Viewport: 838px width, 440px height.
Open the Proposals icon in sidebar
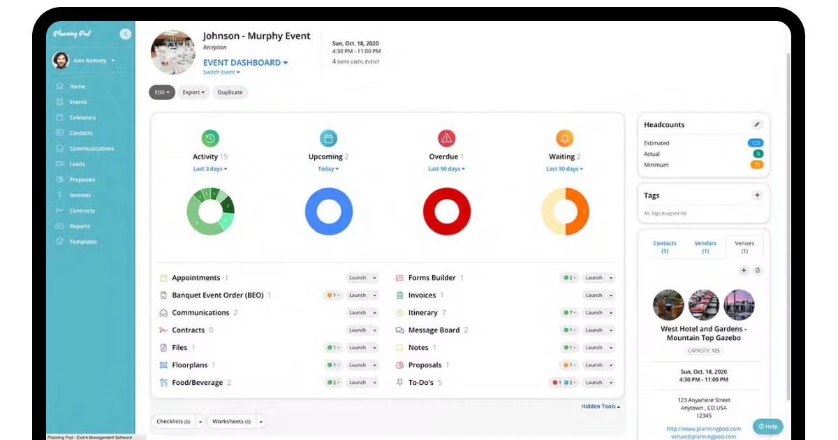coord(60,179)
